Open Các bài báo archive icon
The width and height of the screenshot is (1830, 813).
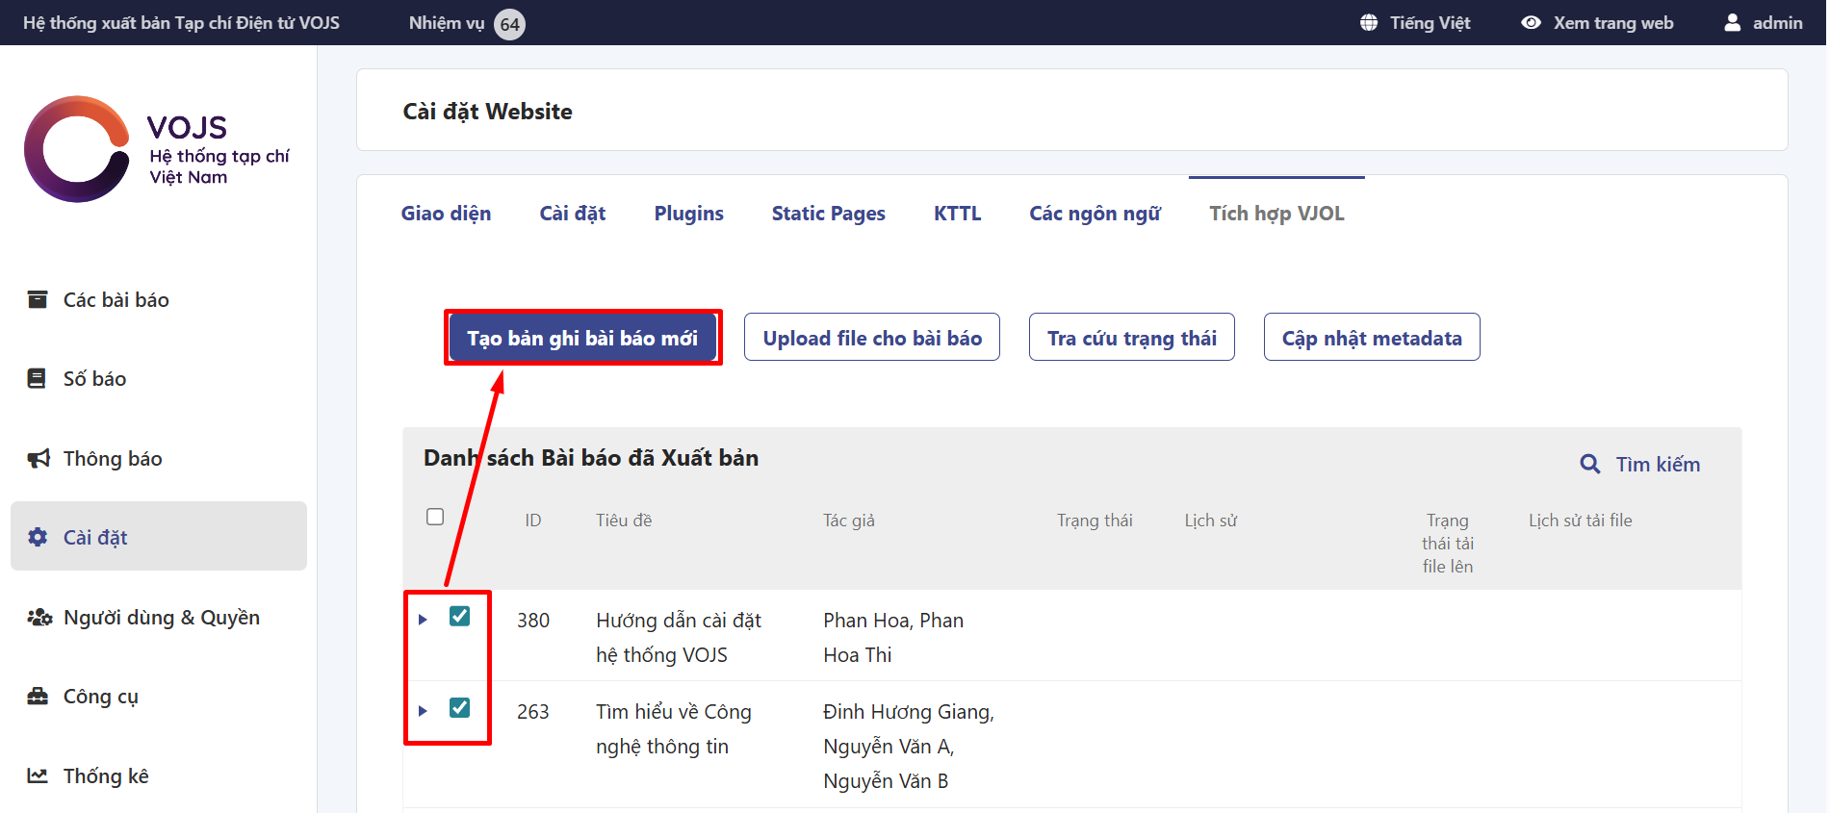pyautogui.click(x=38, y=299)
